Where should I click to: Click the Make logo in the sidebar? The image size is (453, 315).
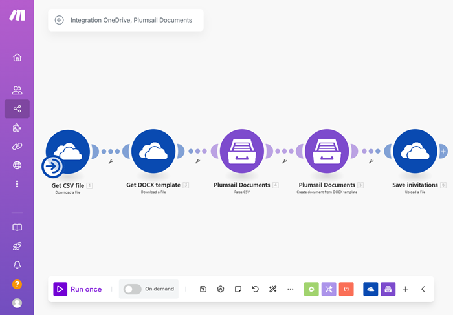[x=17, y=15]
